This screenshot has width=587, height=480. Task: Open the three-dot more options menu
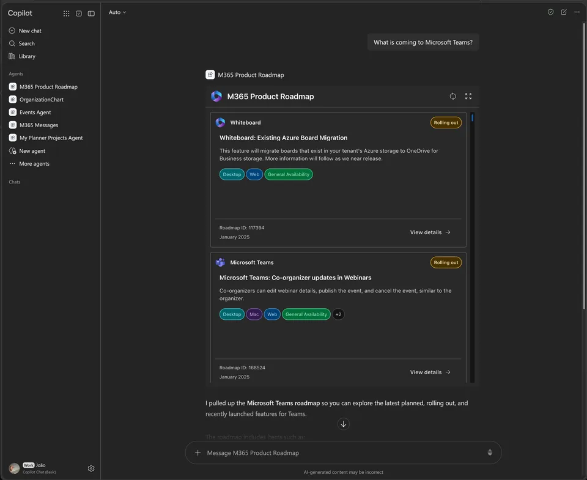(577, 12)
